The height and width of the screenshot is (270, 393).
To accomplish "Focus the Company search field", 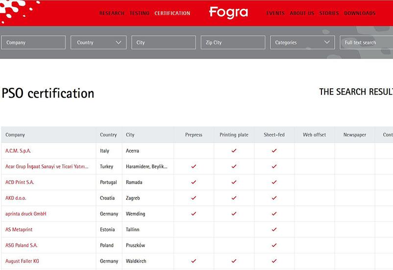I will [x=33, y=43].
